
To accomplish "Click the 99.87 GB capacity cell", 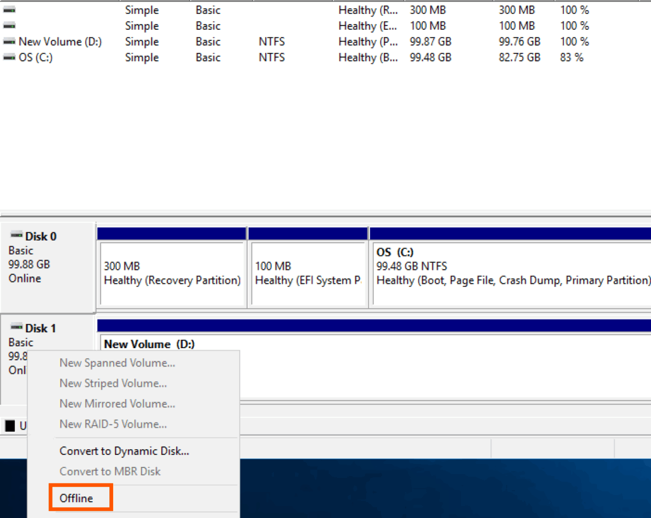I will coord(430,41).
